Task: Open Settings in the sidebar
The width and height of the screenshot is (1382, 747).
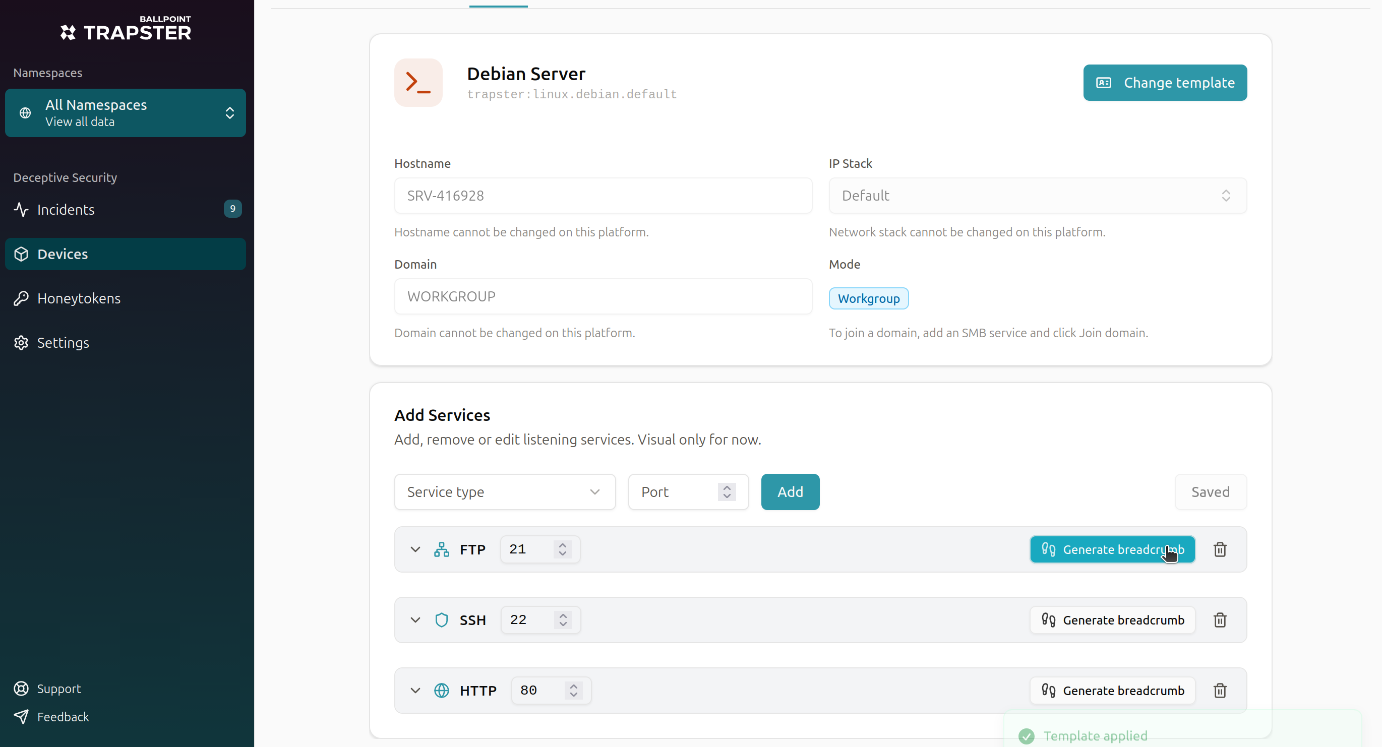Action: [x=126, y=343]
